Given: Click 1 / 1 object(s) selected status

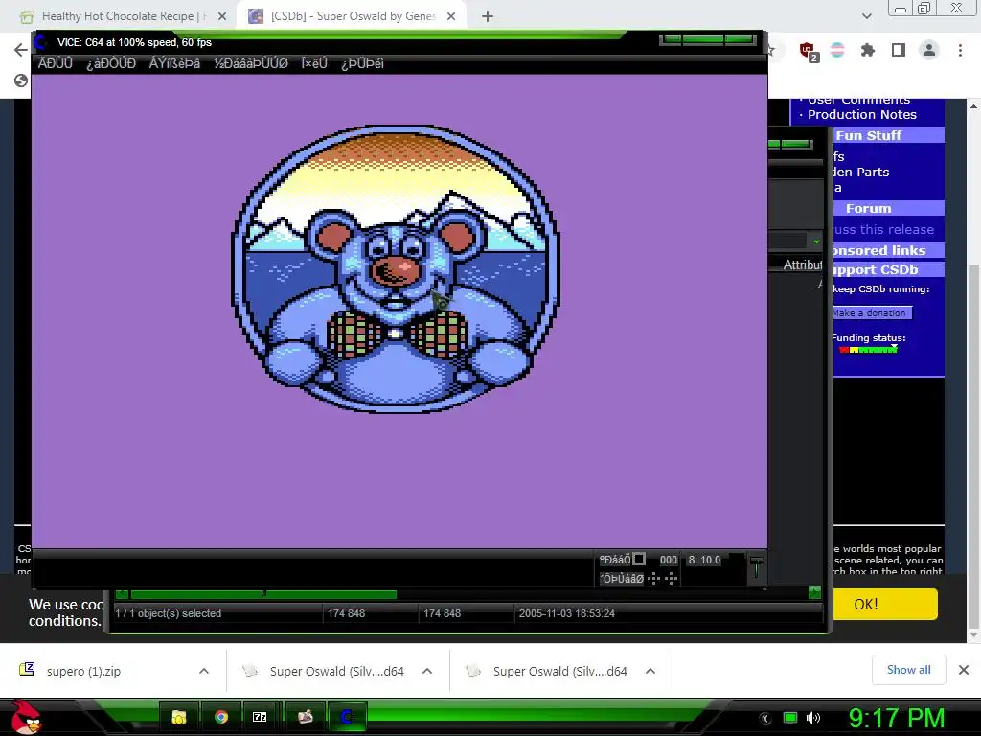Looking at the screenshot, I should coord(169,613).
